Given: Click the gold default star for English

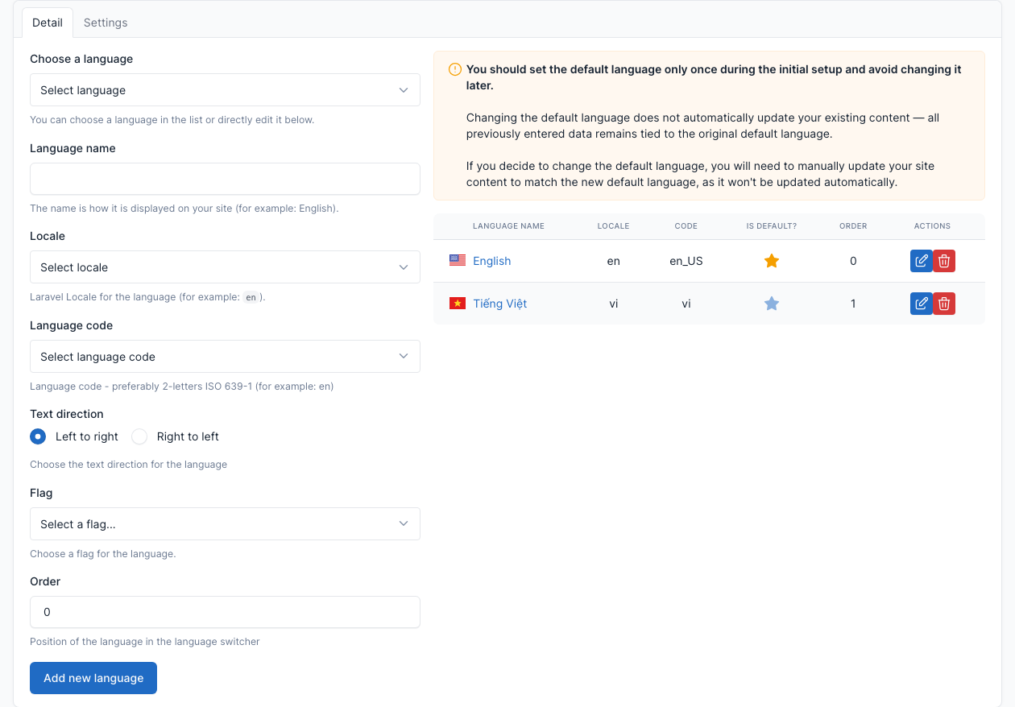Looking at the screenshot, I should [x=772, y=261].
